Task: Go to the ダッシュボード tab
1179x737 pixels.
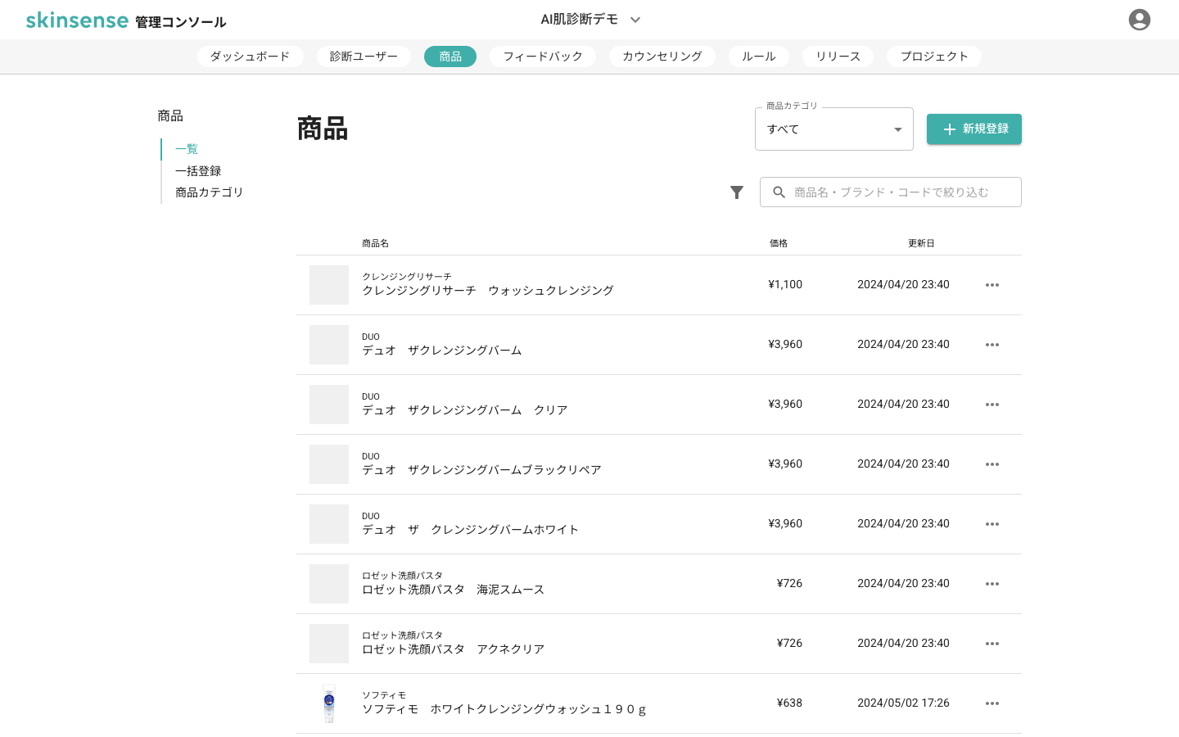Action: [x=250, y=57]
